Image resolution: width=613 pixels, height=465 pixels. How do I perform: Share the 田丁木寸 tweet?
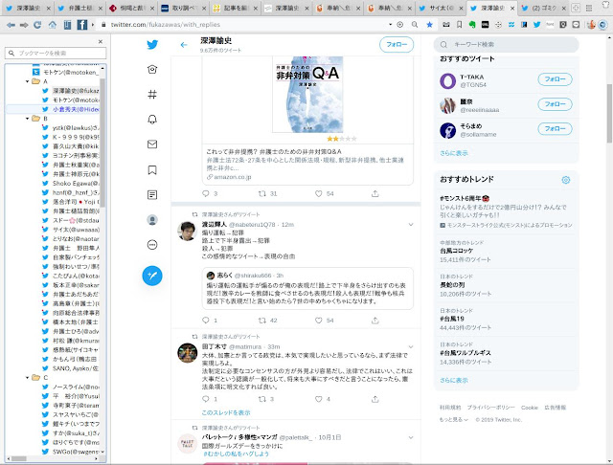[x=375, y=399]
